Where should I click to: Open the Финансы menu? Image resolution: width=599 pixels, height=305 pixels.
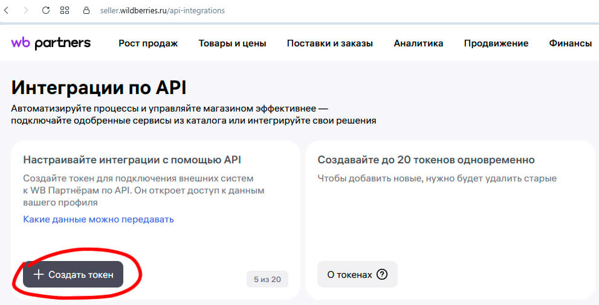(571, 43)
